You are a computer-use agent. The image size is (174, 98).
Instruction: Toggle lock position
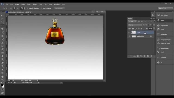[x=139, y=29]
